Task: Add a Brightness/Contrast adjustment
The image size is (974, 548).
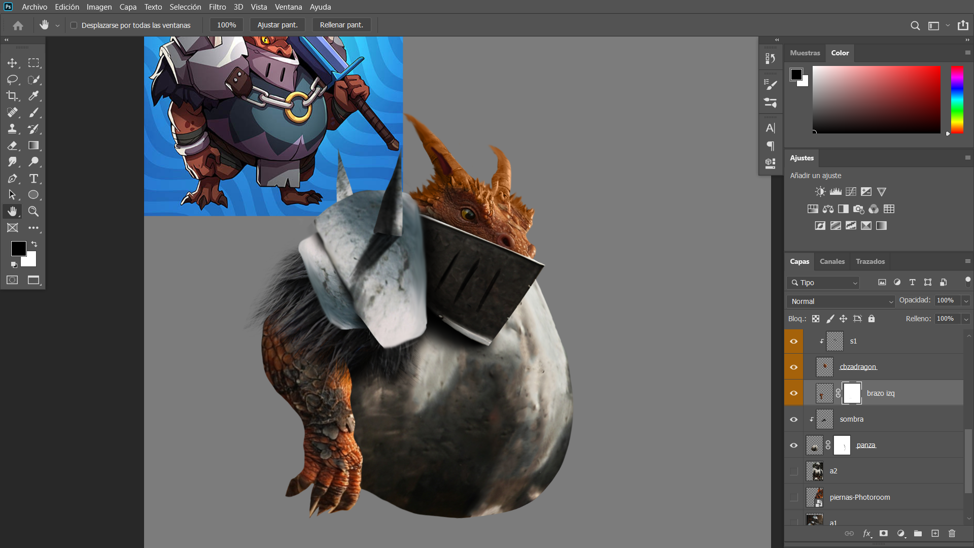Action: pos(820,192)
